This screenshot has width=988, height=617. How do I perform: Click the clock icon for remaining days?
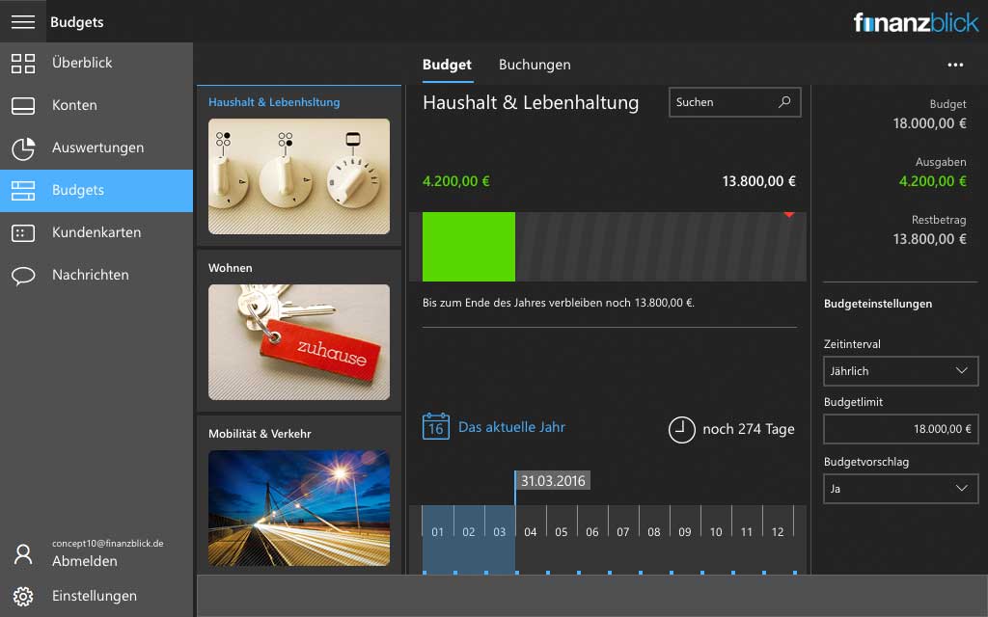(x=681, y=429)
